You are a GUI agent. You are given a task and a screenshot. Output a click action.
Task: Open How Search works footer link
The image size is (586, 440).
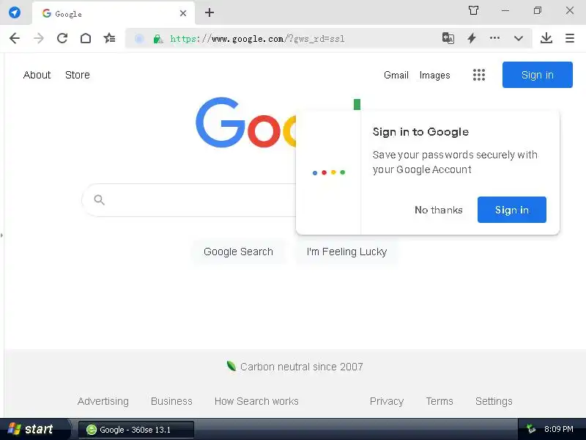[x=256, y=401]
